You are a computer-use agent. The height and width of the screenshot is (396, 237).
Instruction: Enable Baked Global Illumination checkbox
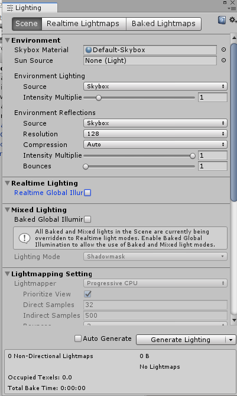[x=87, y=219]
